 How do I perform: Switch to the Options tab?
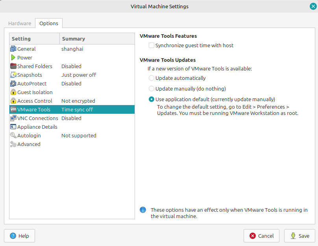49,23
